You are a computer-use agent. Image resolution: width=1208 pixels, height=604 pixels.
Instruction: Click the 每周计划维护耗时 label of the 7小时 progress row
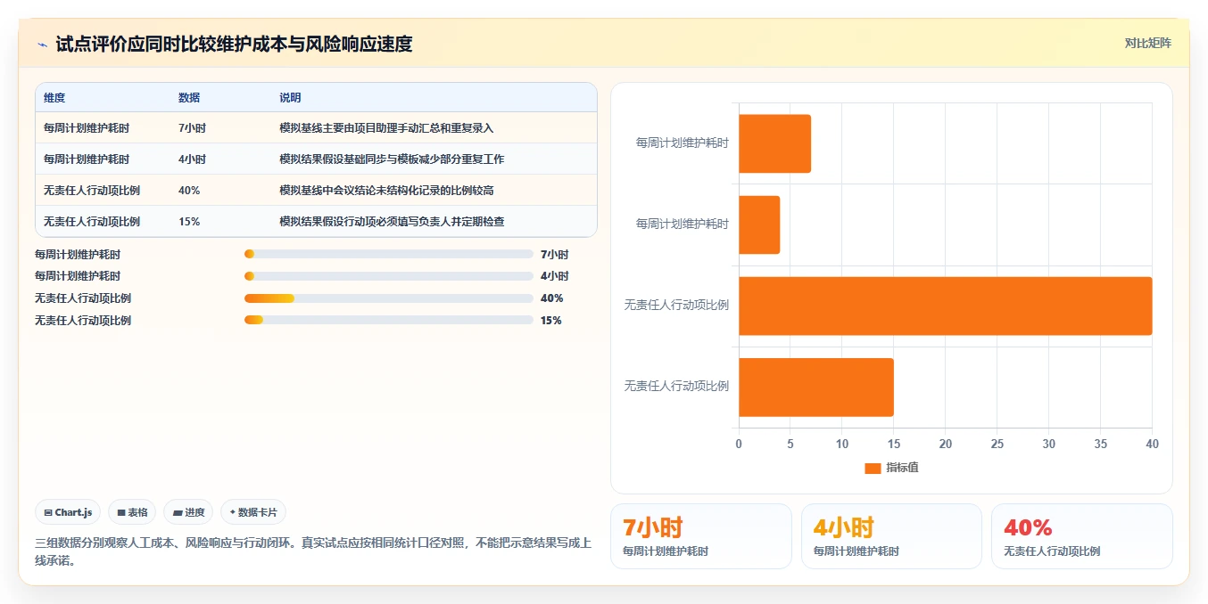point(78,254)
